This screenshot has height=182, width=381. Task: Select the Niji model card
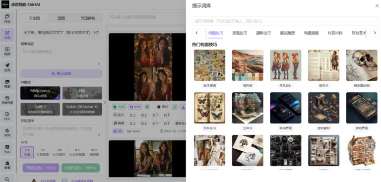point(82,93)
